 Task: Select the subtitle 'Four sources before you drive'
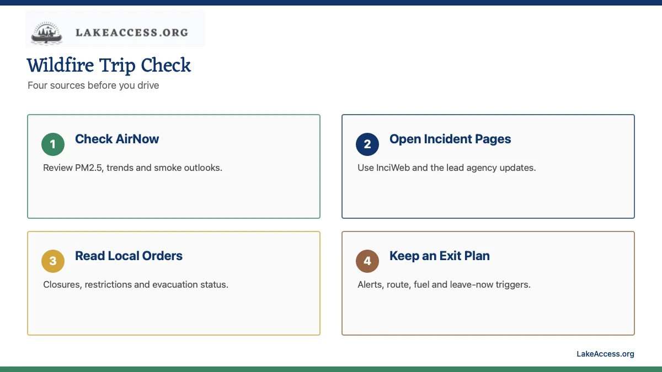tap(93, 85)
